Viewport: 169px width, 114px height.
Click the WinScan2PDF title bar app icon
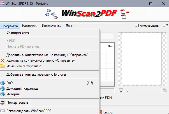click(x=2, y=4)
